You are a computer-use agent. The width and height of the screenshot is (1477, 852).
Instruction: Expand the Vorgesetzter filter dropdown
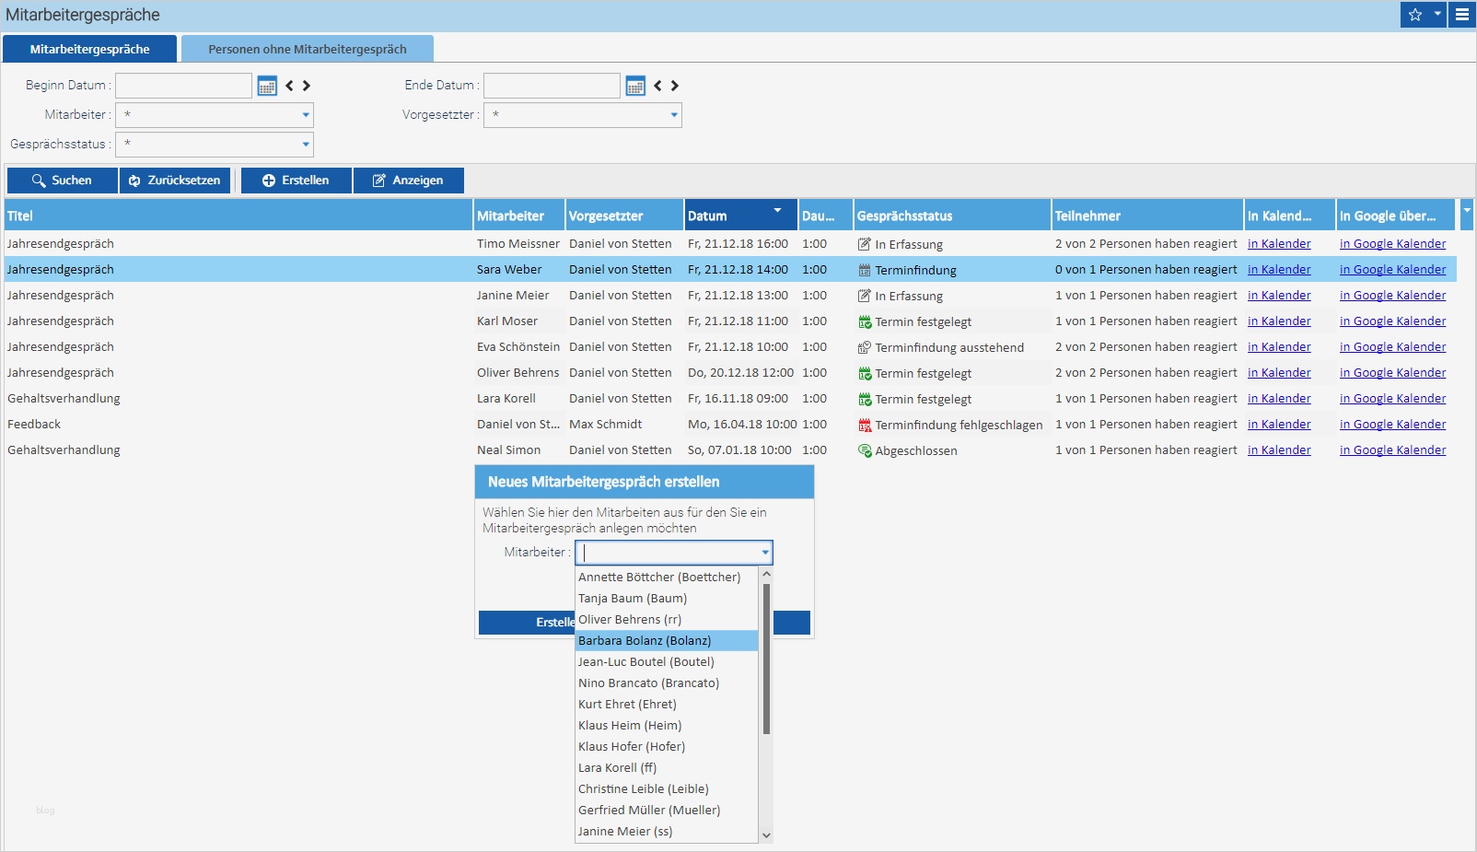coord(674,115)
